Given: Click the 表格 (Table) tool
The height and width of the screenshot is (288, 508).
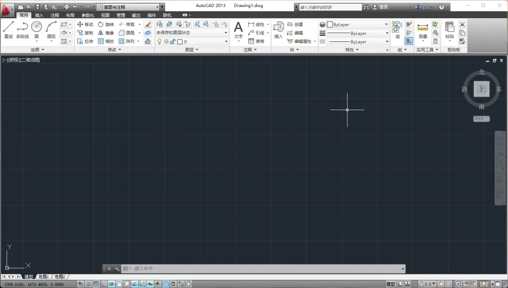Looking at the screenshot, I should [x=256, y=41].
